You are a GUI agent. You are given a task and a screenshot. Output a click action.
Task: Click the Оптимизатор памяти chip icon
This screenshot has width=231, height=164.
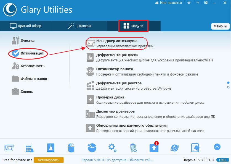[x=90, y=71]
